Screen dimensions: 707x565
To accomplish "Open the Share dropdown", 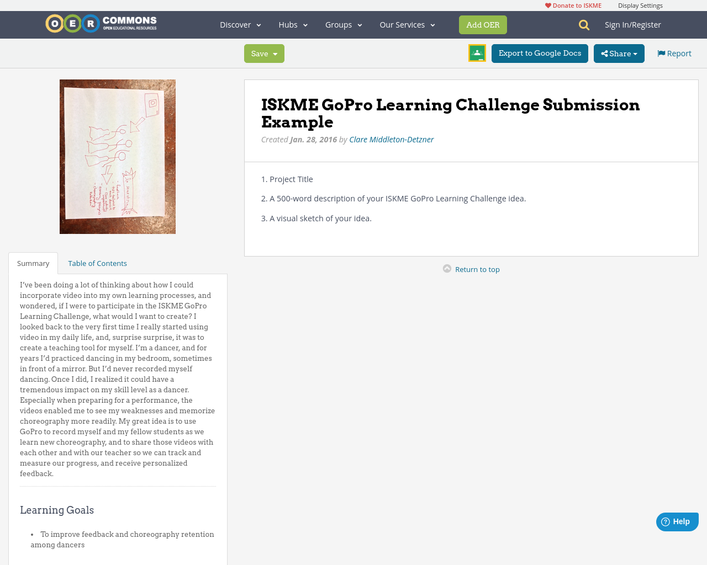I will pyautogui.click(x=618, y=52).
